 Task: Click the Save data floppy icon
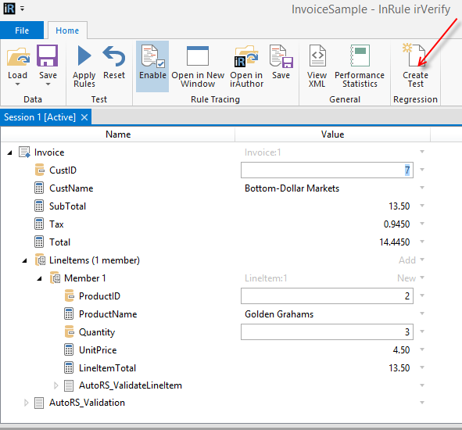47,56
